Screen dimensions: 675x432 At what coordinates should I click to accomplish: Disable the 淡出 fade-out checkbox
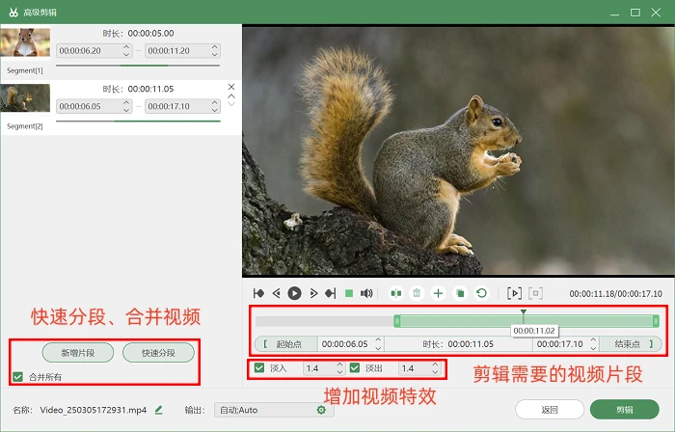(355, 368)
